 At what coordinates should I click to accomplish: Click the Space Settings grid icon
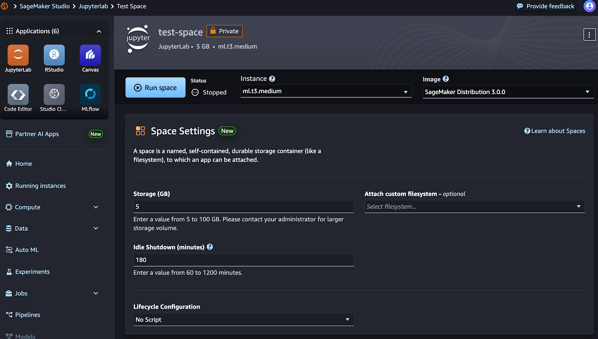click(140, 131)
